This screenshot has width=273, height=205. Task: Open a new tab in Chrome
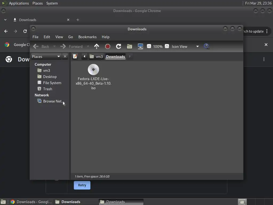click(78, 20)
